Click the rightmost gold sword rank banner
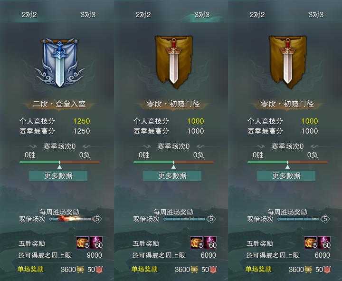This screenshot has height=281, width=342. (x=288, y=62)
